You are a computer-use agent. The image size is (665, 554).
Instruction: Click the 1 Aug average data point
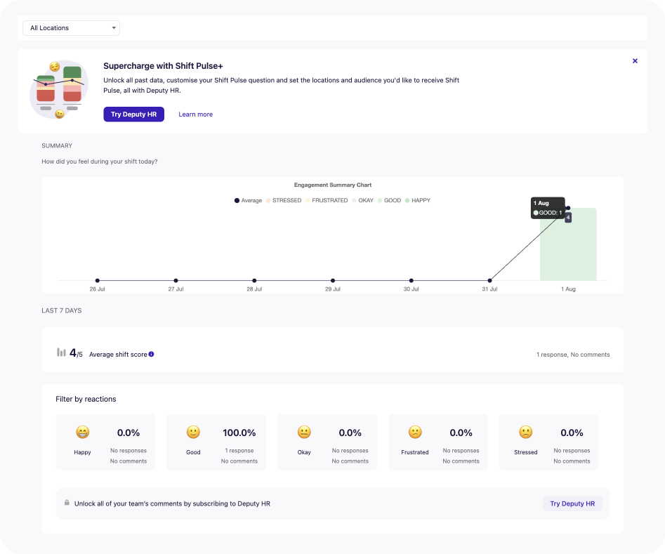(x=568, y=208)
